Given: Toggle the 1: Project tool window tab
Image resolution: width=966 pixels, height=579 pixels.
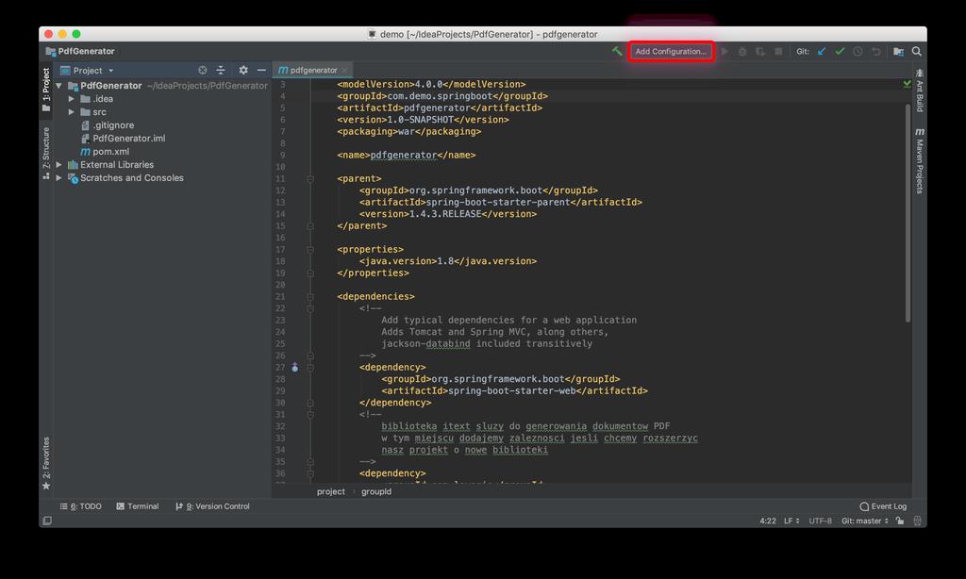Looking at the screenshot, I should click(46, 89).
